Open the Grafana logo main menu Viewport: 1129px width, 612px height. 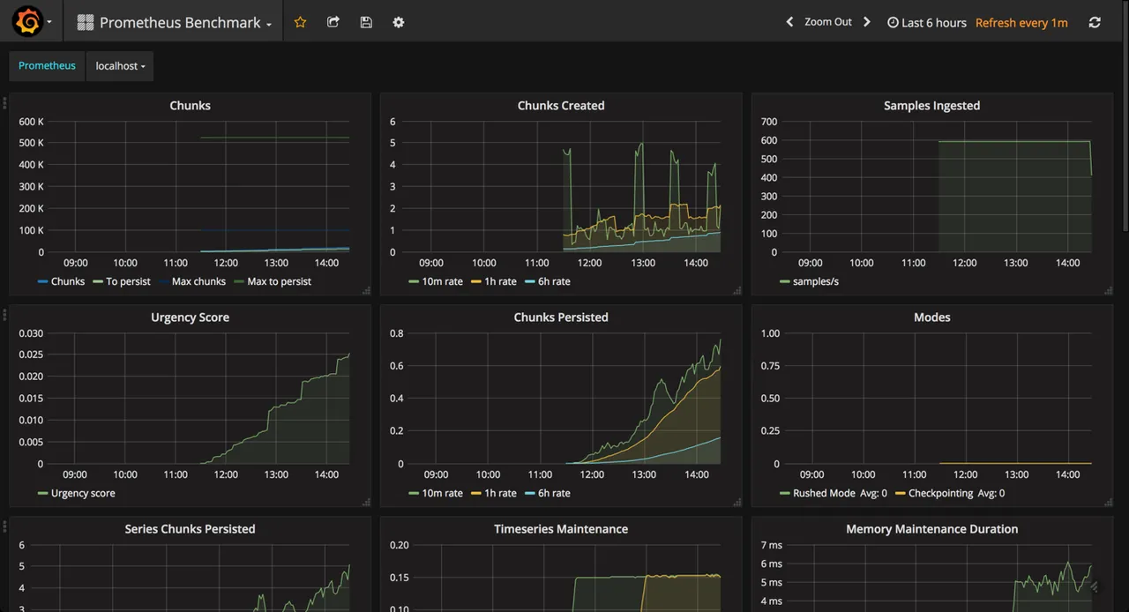[33, 22]
